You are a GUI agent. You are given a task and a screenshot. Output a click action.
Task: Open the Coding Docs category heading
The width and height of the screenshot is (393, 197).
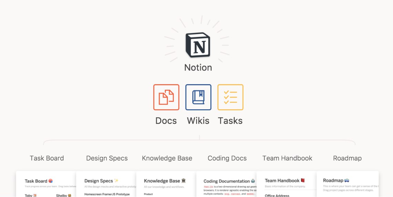pos(227,158)
